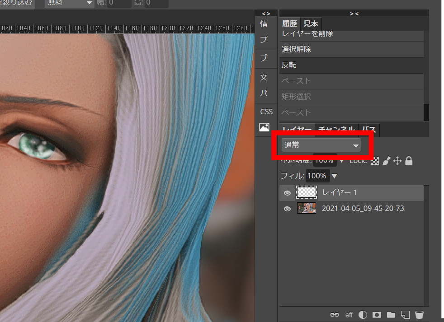Expand the narrow side column with <> arrows
444x322 pixels.
tap(266, 14)
